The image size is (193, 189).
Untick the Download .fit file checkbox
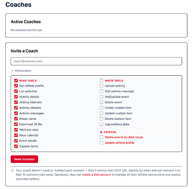click(16, 124)
